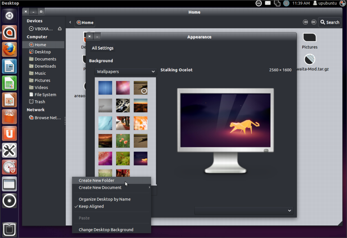The width and height of the screenshot is (347, 238).
Task: Select Organize Desktop by Name
Action: pos(111,199)
